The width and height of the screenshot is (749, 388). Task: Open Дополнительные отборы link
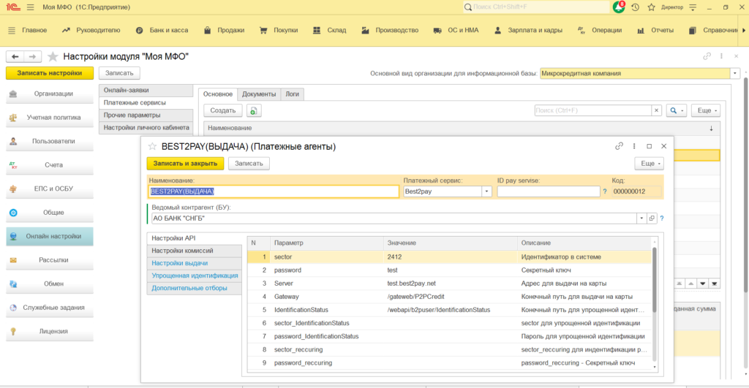point(189,288)
